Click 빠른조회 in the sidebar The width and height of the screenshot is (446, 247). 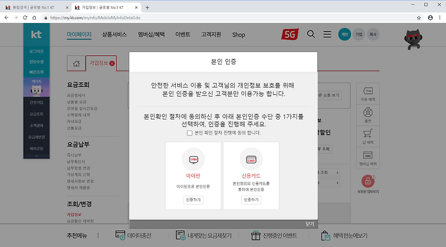click(37, 72)
